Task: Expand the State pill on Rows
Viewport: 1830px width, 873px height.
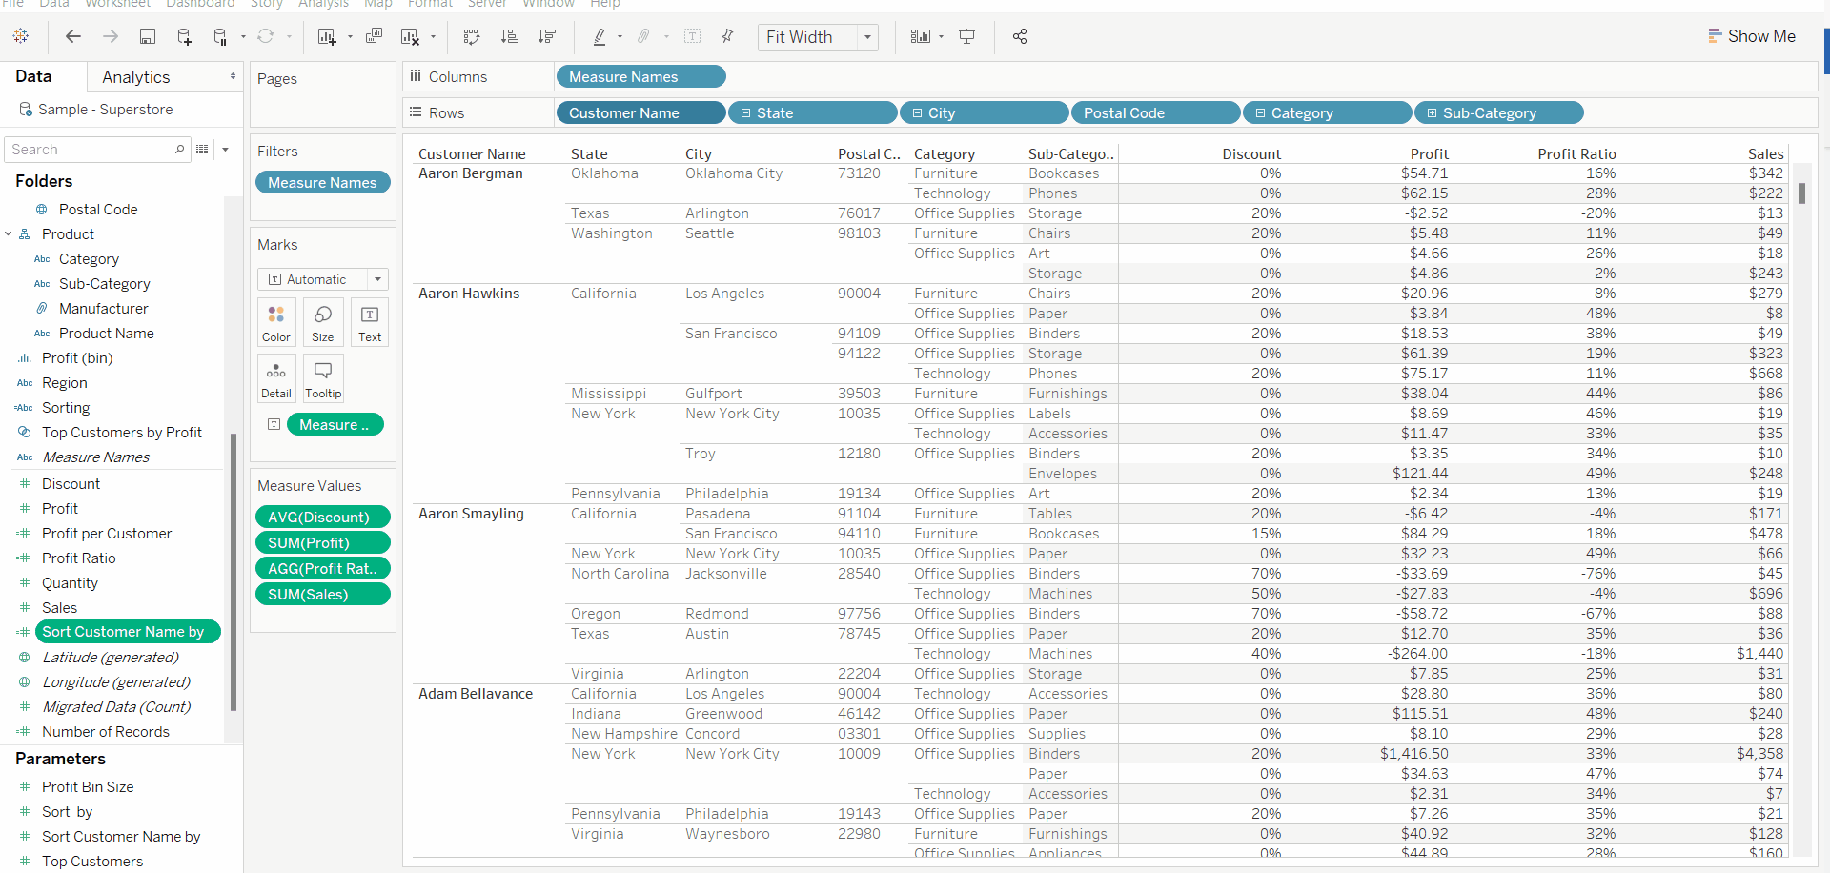Action: pos(746,113)
